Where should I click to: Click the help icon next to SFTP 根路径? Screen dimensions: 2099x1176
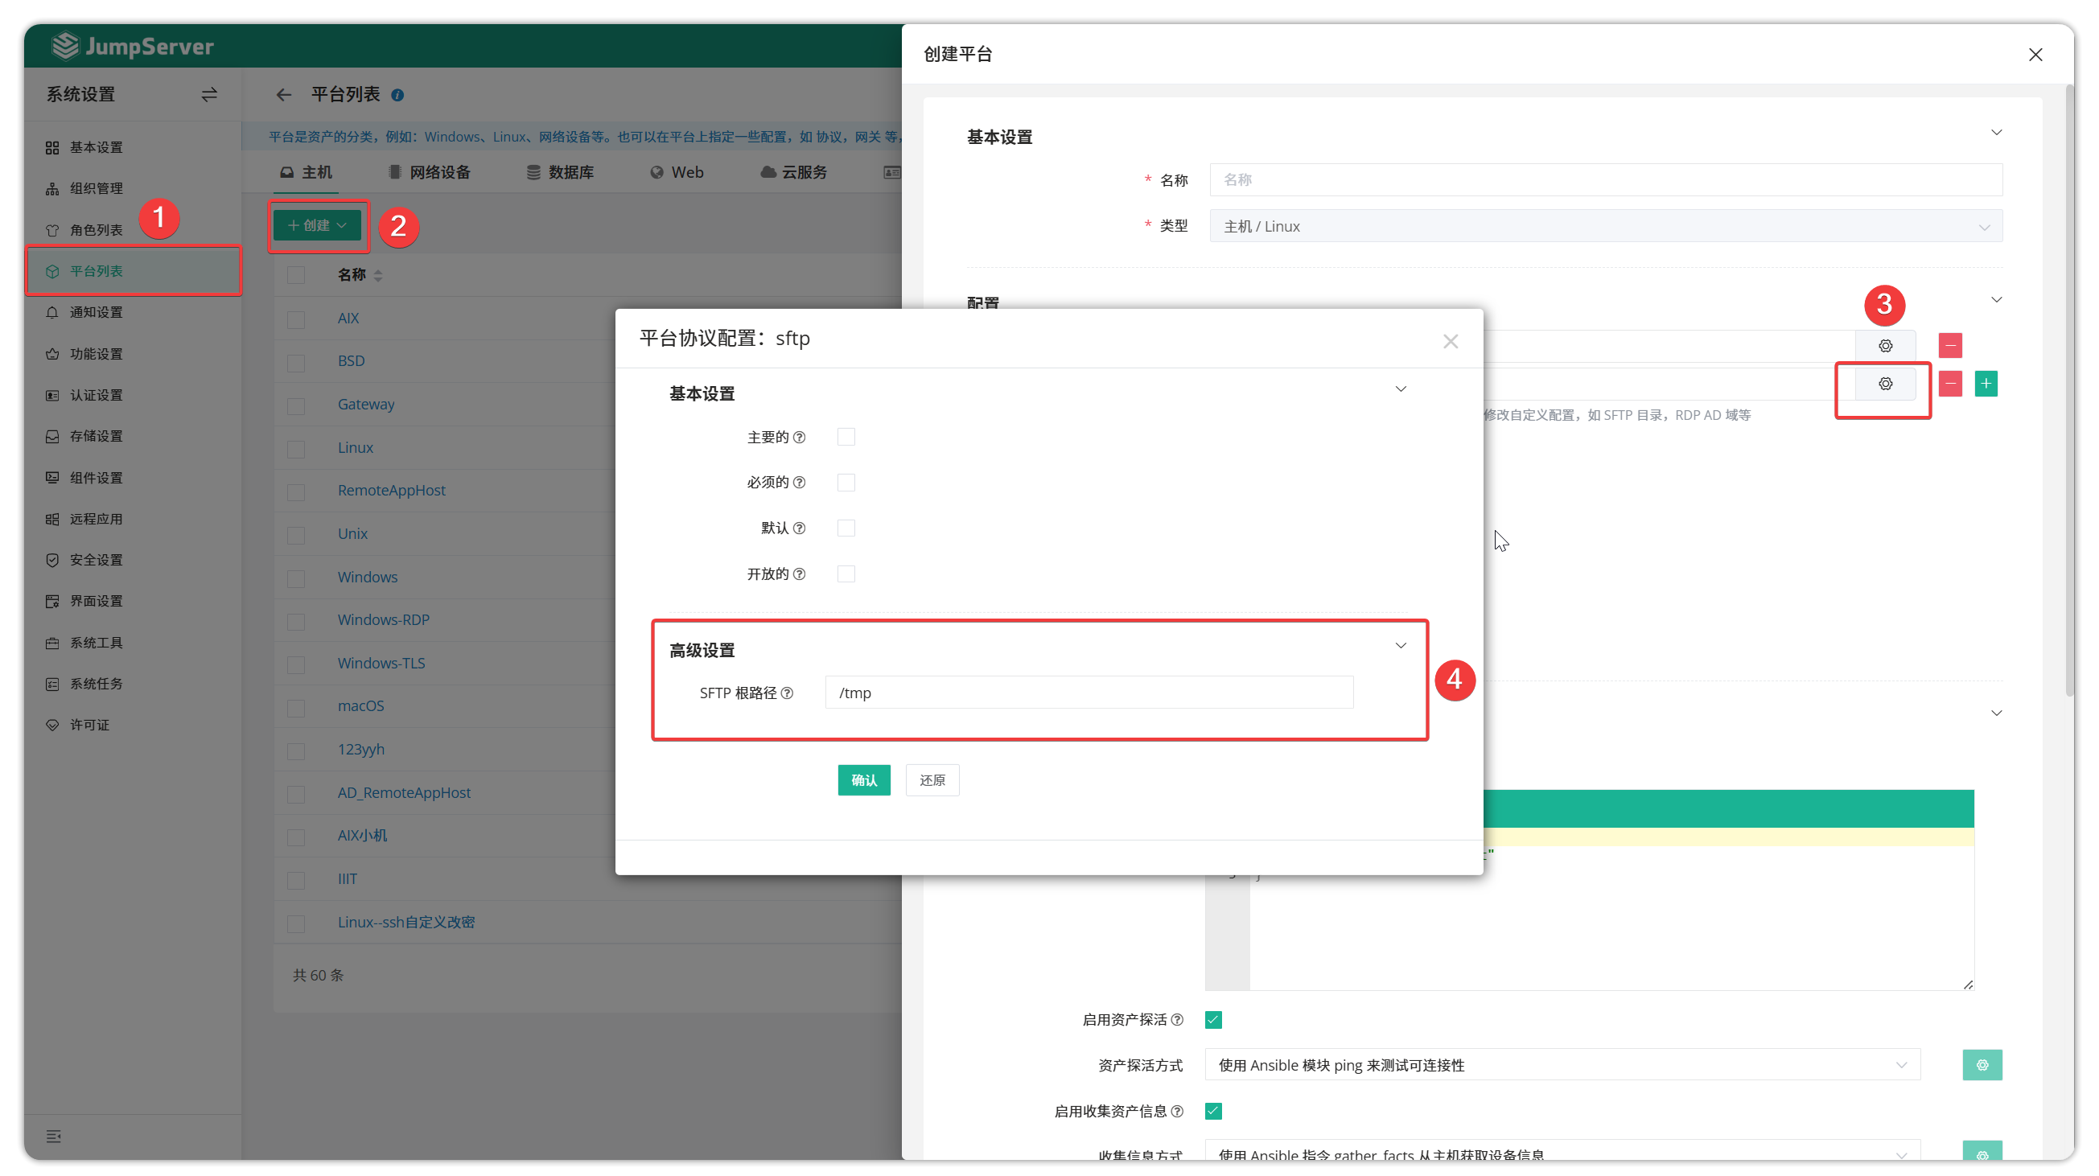click(x=787, y=693)
